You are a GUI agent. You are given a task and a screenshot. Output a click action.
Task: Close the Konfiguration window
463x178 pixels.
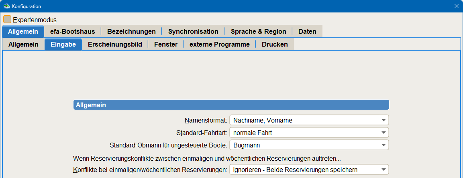(x=456, y=6)
